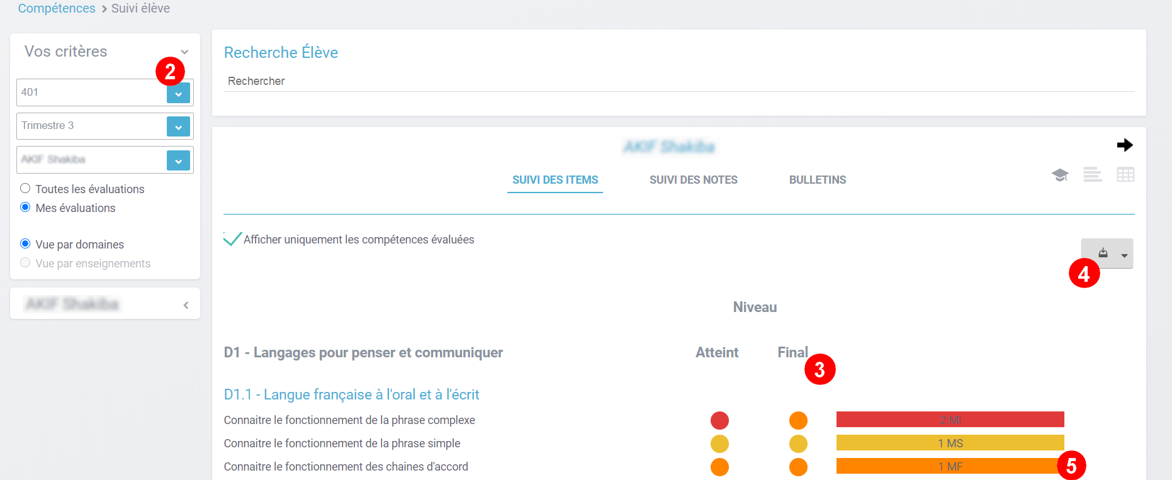Open the Trimestre 3 period dropdown
This screenshot has height=480, width=1172.
pos(178,126)
